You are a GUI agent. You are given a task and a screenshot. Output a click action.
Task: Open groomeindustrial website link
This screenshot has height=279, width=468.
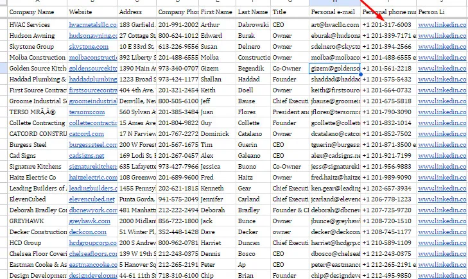93,101
